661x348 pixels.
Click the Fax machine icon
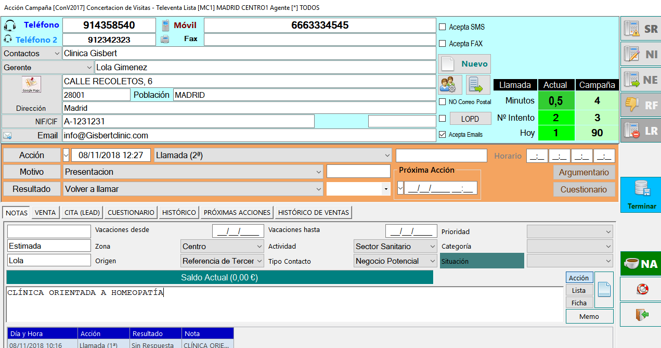tap(165, 39)
